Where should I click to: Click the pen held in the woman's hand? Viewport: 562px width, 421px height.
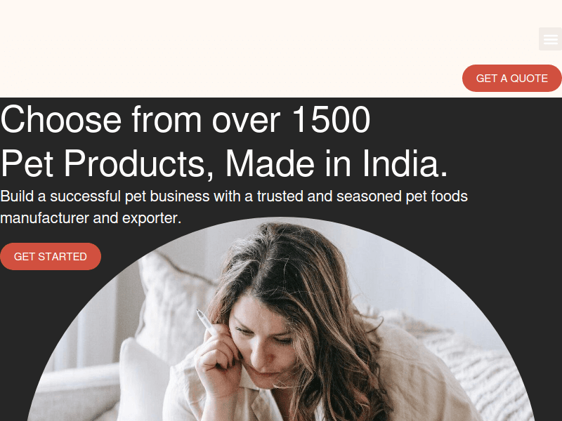pos(207,321)
